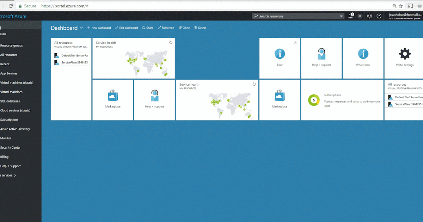
Task: Open Billing from the sidebar
Action: [4, 156]
